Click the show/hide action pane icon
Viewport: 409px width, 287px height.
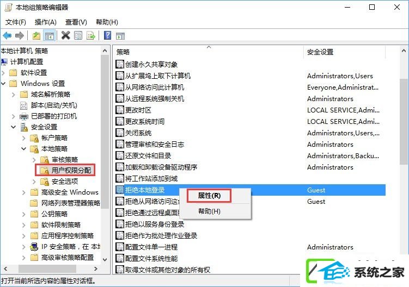(x=120, y=36)
